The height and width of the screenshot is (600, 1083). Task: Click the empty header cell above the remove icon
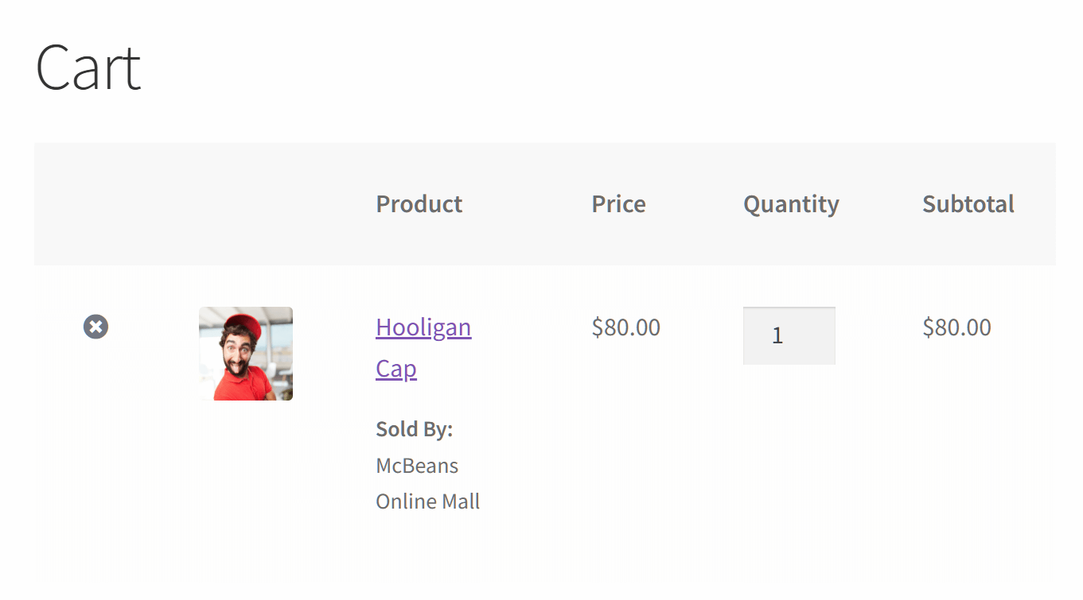click(x=95, y=204)
